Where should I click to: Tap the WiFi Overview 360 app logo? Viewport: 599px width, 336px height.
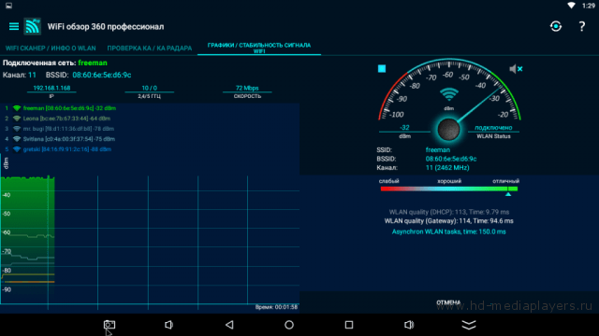[33, 26]
